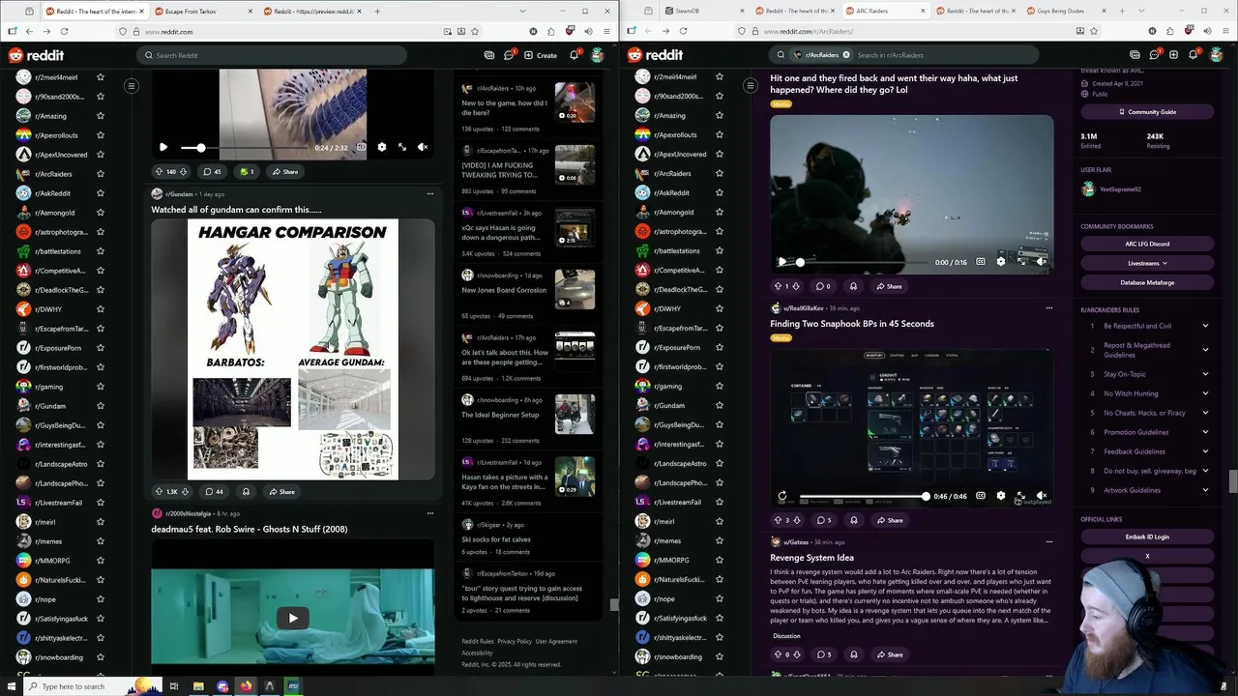Unmute the left window's top video
Image resolution: width=1238 pixels, height=696 pixels.
[x=423, y=147]
